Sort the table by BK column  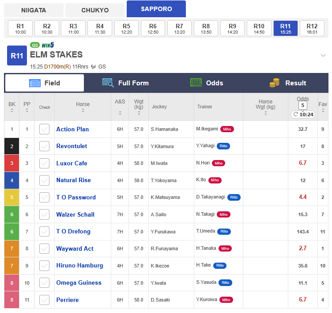tap(12, 111)
